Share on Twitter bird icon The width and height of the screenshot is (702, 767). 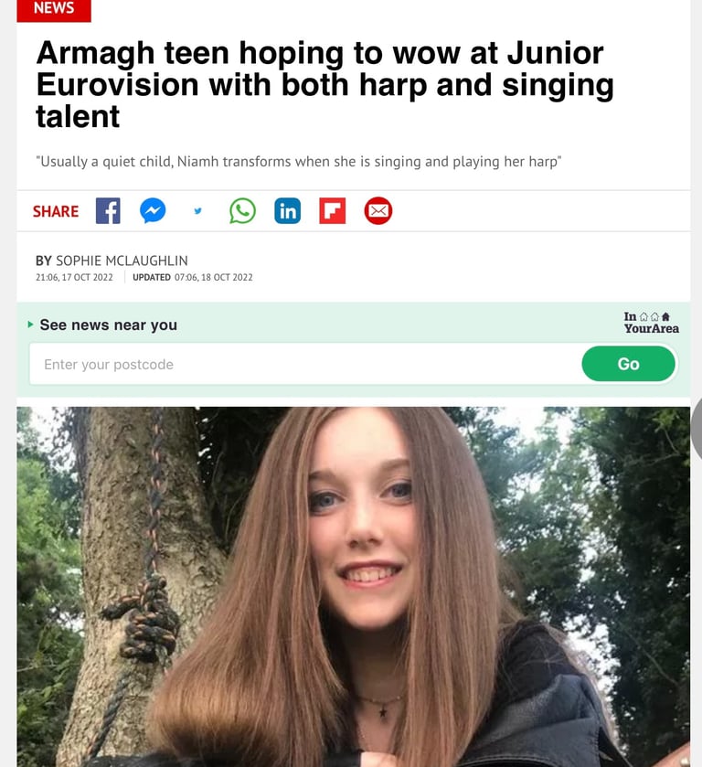pos(197,211)
